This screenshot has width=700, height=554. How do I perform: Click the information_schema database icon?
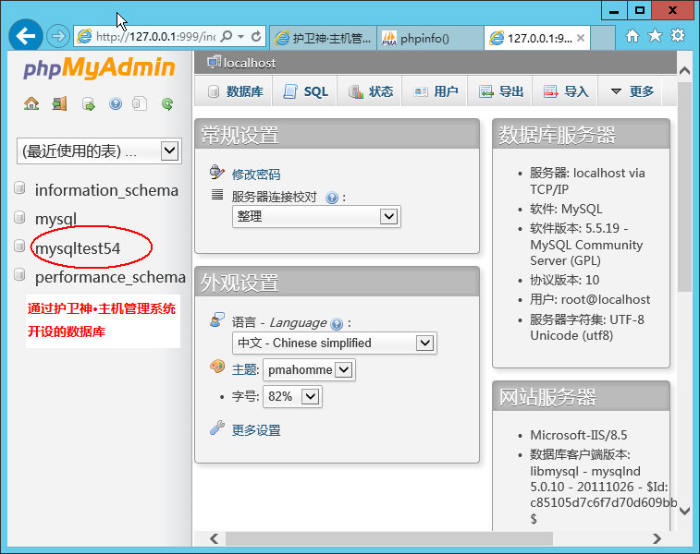click(19, 188)
